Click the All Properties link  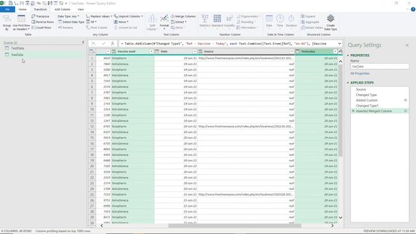click(x=359, y=73)
